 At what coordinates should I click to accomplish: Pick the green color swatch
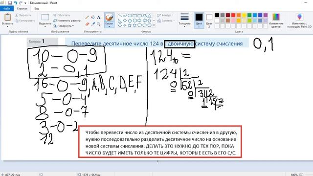coord(249,15)
